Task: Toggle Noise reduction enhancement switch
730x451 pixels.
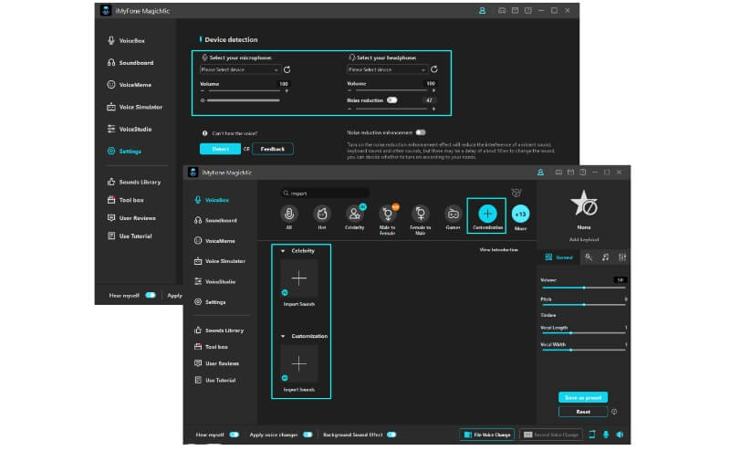Action: [421, 132]
